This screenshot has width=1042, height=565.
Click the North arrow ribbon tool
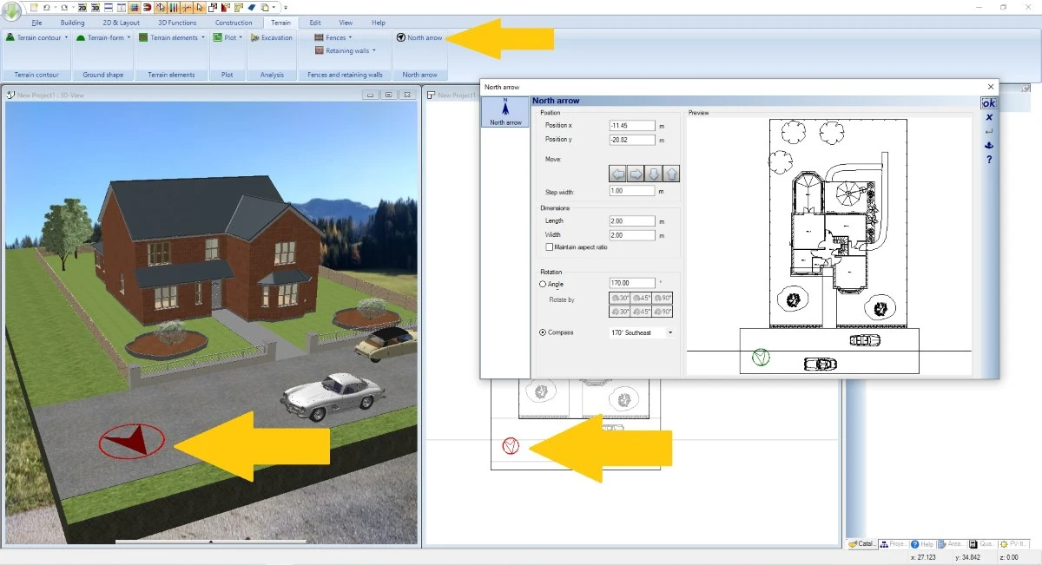pos(419,38)
